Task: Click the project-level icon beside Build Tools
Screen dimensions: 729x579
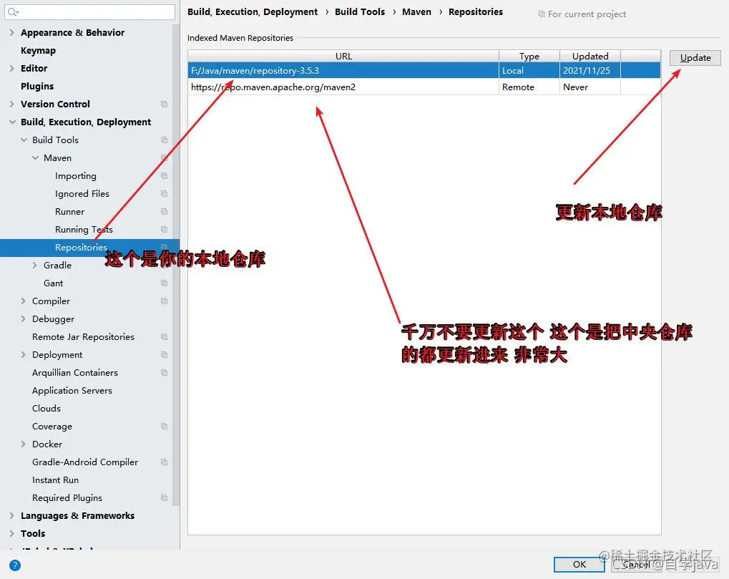Action: tap(164, 140)
